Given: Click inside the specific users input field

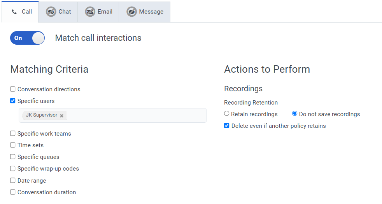Looking at the screenshot, I should (x=136, y=115).
